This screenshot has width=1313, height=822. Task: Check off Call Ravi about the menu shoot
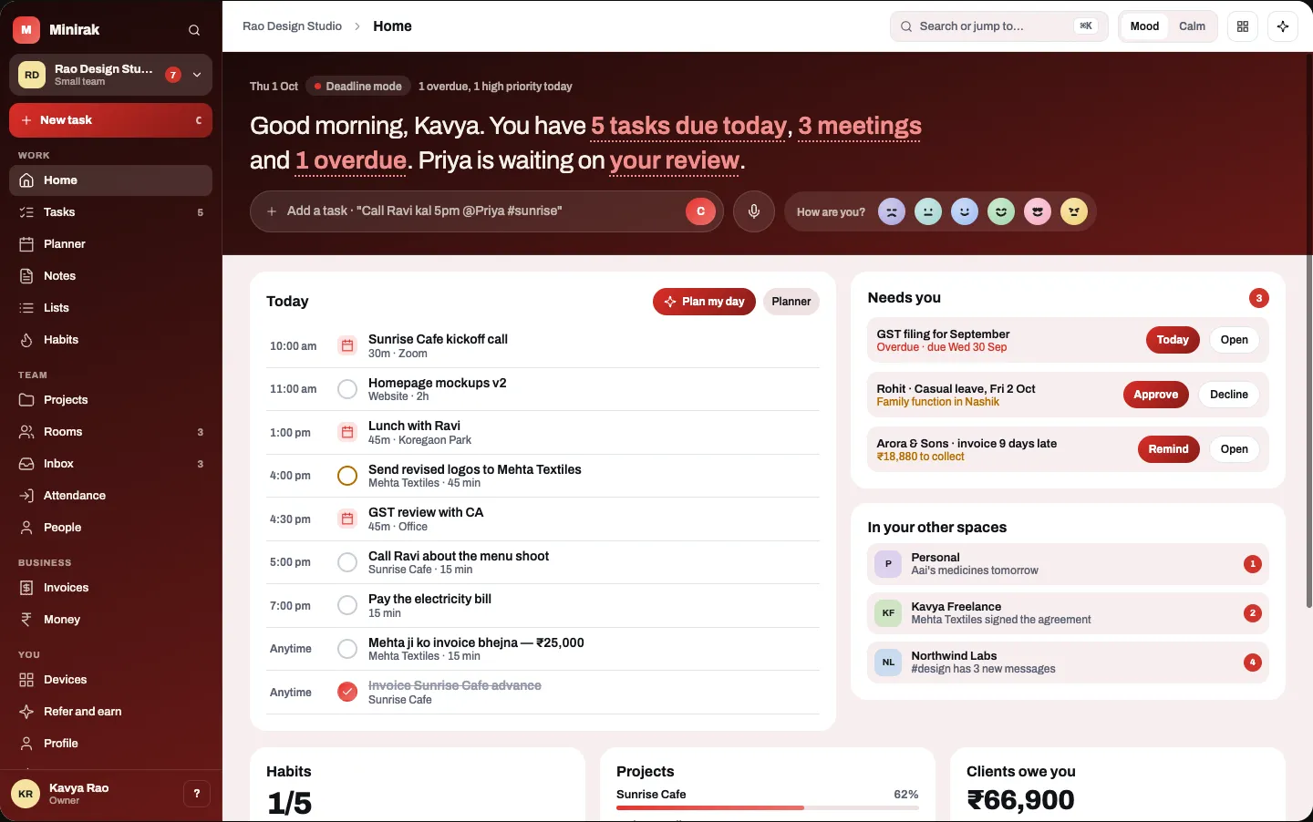[347, 562]
